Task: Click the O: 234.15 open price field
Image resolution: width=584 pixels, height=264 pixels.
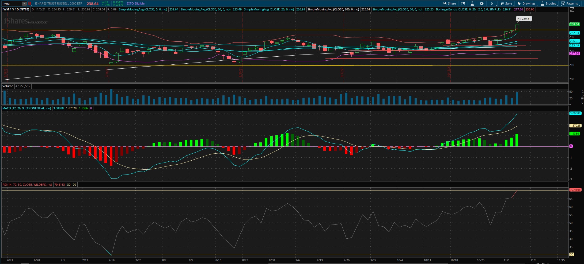Action: click(54, 9)
